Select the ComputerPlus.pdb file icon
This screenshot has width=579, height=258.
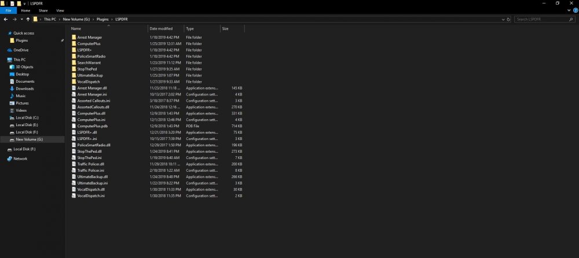pyautogui.click(x=74, y=126)
